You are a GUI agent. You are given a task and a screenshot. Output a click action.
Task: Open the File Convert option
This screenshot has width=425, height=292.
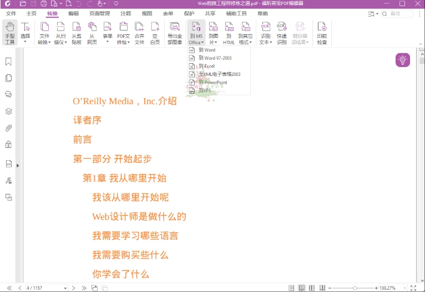pos(44,33)
